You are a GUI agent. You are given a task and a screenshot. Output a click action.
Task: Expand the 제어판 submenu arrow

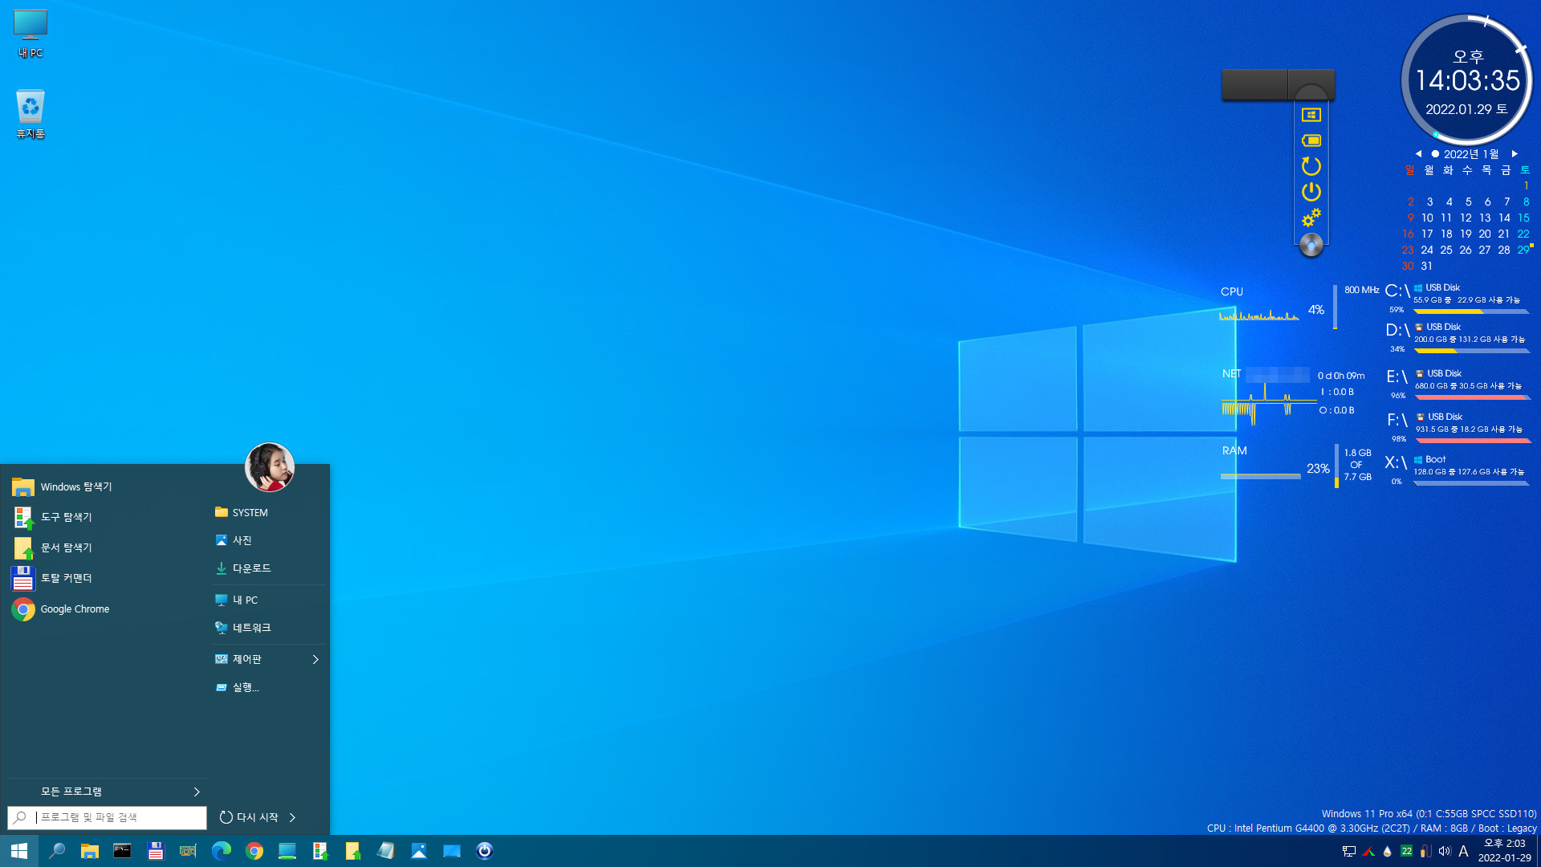(315, 659)
